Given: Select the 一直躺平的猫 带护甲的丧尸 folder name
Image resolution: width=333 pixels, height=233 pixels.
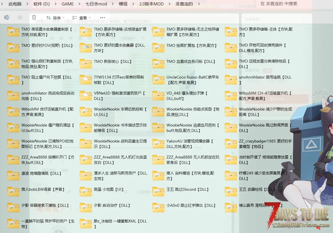Looking at the screenshot, I should coord(48,224).
